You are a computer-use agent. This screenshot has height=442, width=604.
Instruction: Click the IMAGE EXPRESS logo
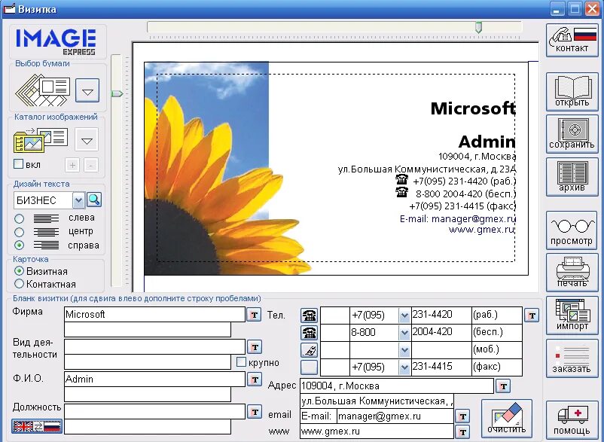click(57, 41)
